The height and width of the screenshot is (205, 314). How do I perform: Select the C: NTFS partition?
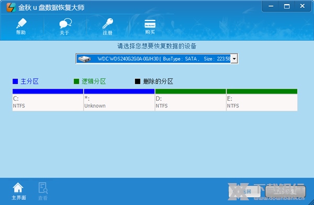click(48, 100)
